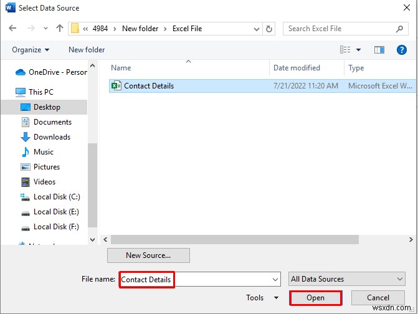The image size is (418, 314).
Task: Click the OneDrive cloud icon
Action: pos(21,72)
